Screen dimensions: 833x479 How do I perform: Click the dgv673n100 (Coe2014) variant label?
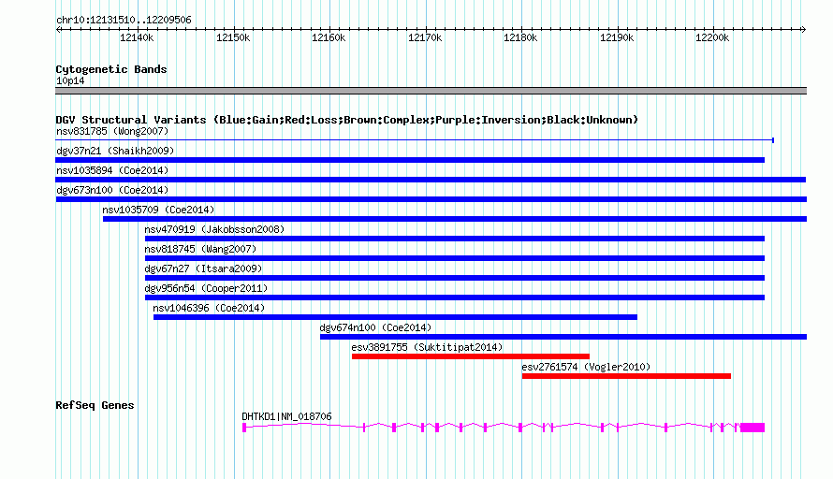click(112, 190)
